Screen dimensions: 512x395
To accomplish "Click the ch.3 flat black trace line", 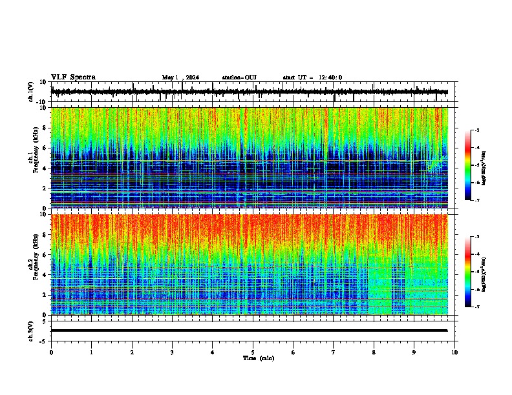I will click(x=249, y=330).
